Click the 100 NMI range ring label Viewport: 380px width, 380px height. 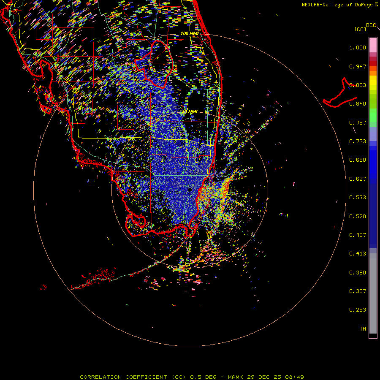click(190, 33)
